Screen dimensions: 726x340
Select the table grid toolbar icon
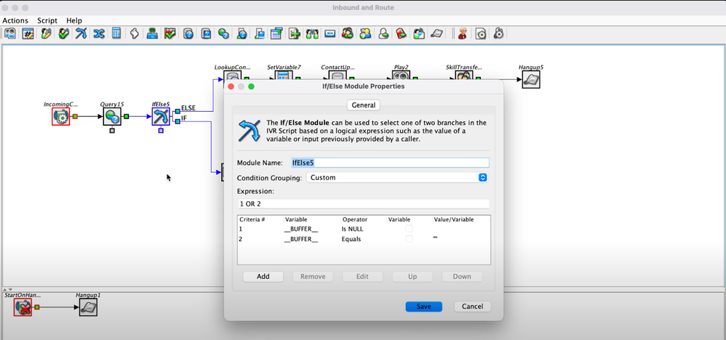tap(276, 33)
